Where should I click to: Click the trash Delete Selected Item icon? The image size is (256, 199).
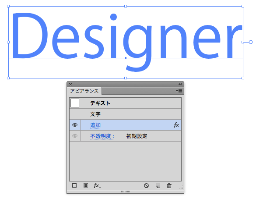[169, 186]
